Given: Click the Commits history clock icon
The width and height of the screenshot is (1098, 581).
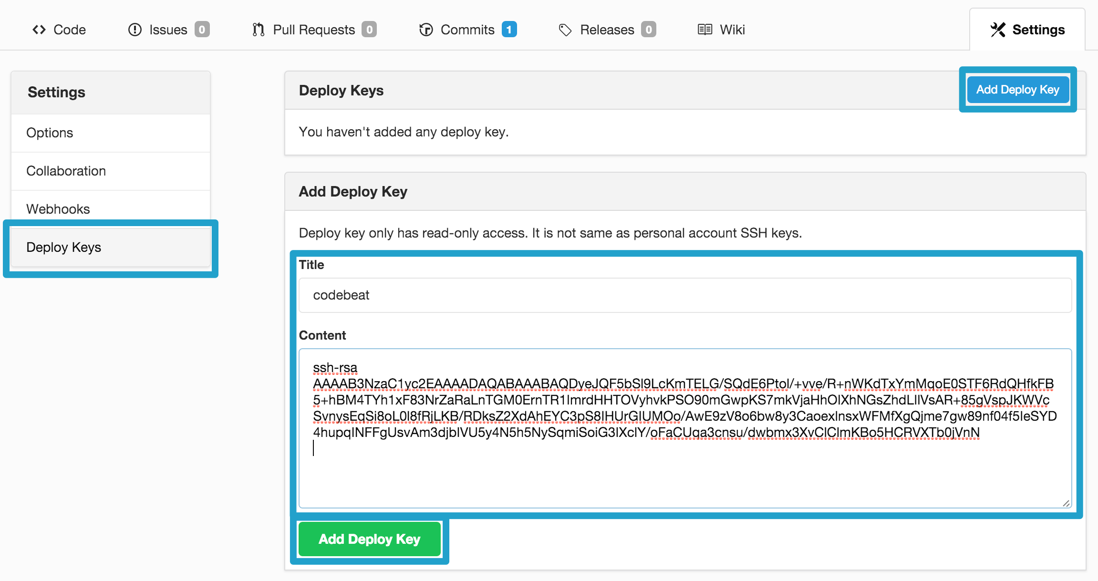Looking at the screenshot, I should 426,30.
